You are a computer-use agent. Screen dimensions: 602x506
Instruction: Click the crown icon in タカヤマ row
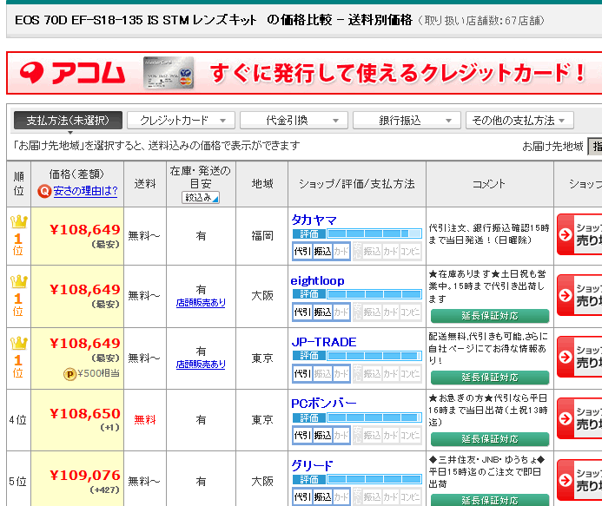(x=18, y=221)
